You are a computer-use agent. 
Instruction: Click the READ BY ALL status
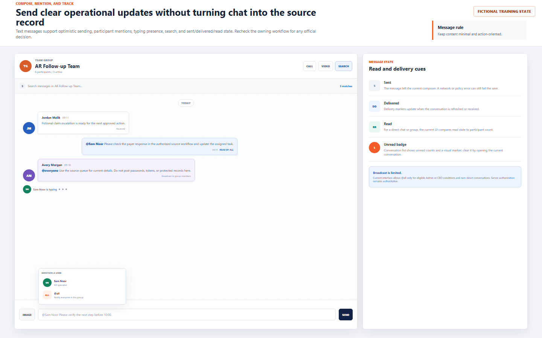(x=227, y=150)
